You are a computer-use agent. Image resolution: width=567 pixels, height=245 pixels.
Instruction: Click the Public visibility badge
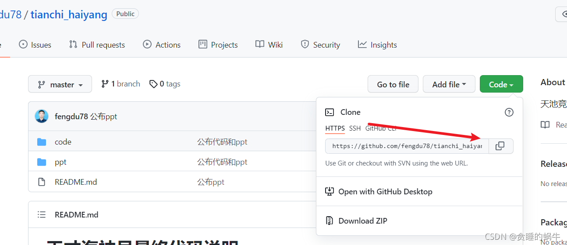click(125, 14)
